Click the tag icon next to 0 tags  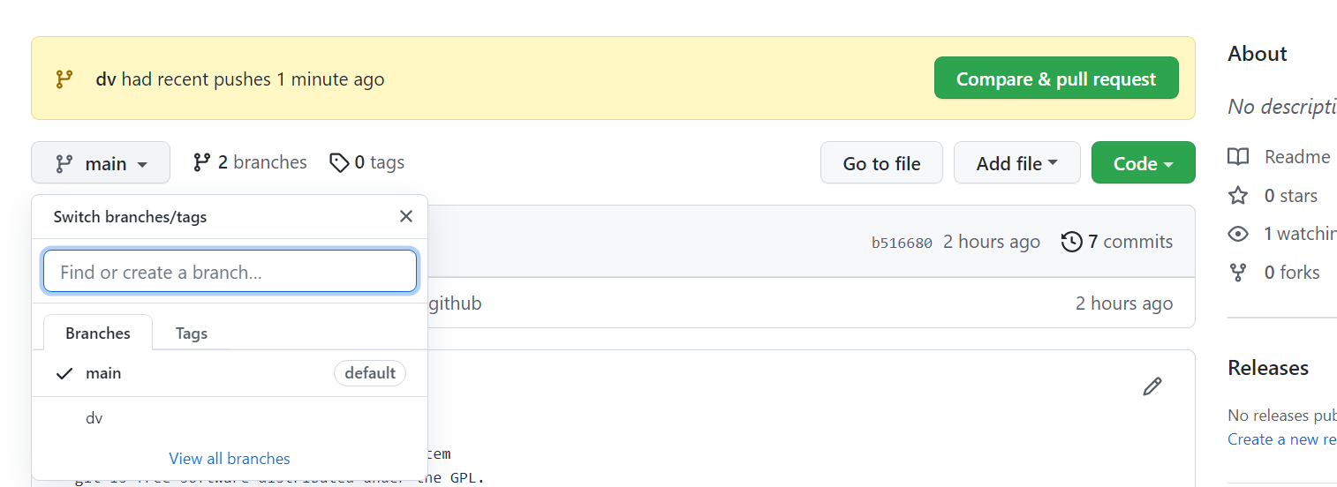click(x=339, y=162)
